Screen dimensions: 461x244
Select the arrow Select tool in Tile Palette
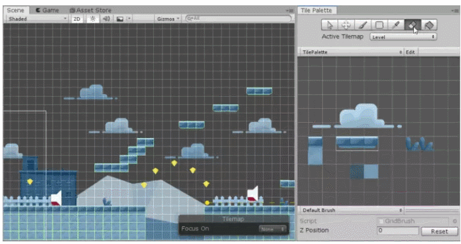point(329,25)
